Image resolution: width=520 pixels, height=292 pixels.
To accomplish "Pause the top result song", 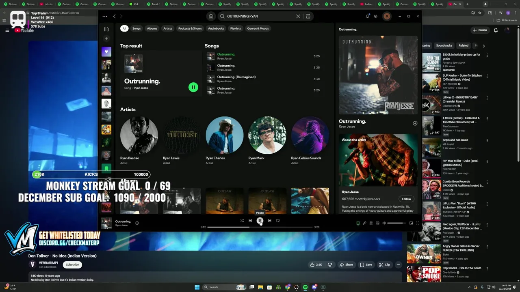I will pyautogui.click(x=193, y=87).
